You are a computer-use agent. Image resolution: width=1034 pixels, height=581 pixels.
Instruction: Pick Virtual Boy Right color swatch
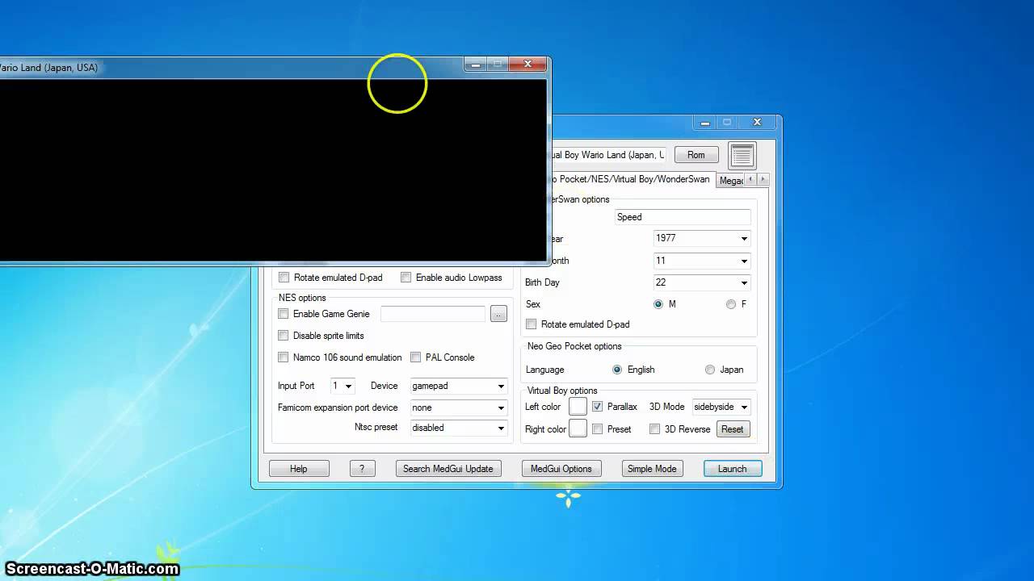578,428
